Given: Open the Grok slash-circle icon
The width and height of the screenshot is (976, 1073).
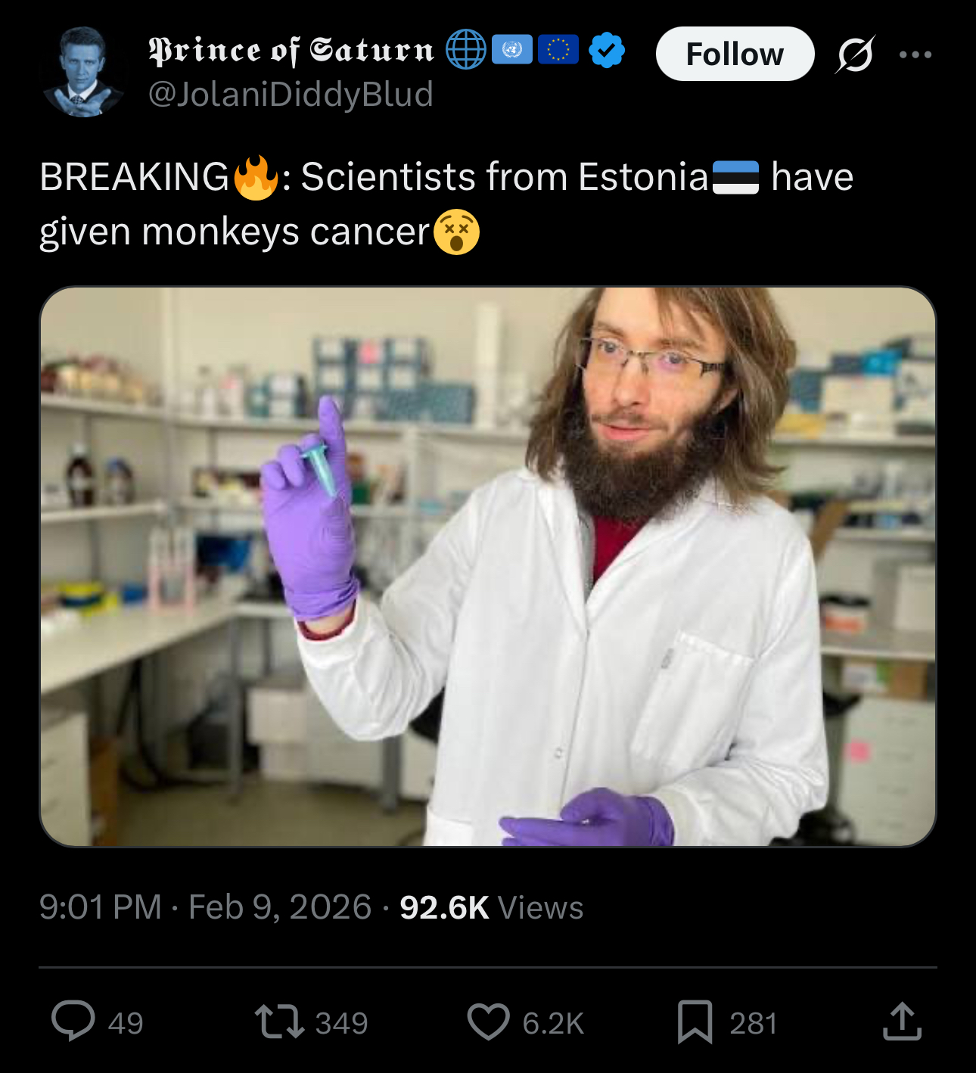Looking at the screenshot, I should coord(856,54).
